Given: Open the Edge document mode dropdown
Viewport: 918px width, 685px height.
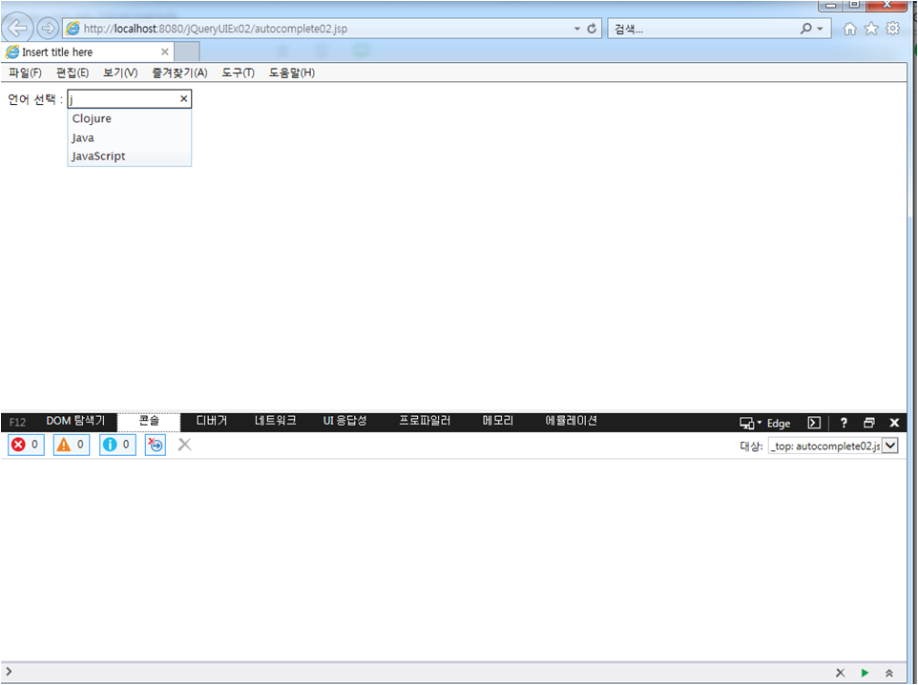Looking at the screenshot, I should point(764,423).
